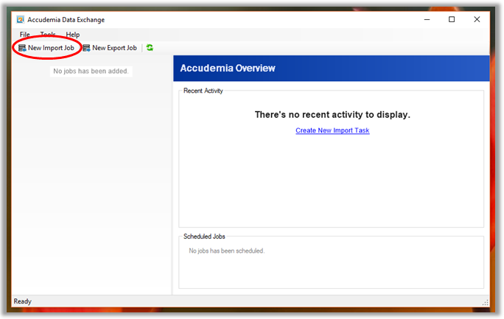Click the New Export Job toolbar button

(x=110, y=48)
